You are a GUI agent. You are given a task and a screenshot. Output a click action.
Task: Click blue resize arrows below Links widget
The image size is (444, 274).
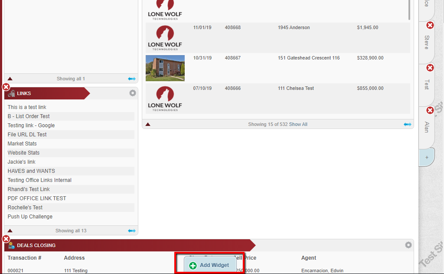click(131, 231)
